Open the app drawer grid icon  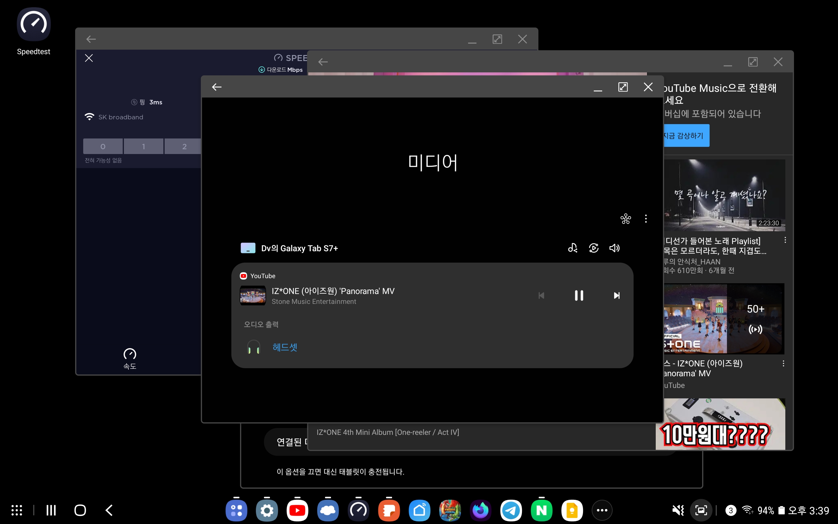click(x=17, y=510)
